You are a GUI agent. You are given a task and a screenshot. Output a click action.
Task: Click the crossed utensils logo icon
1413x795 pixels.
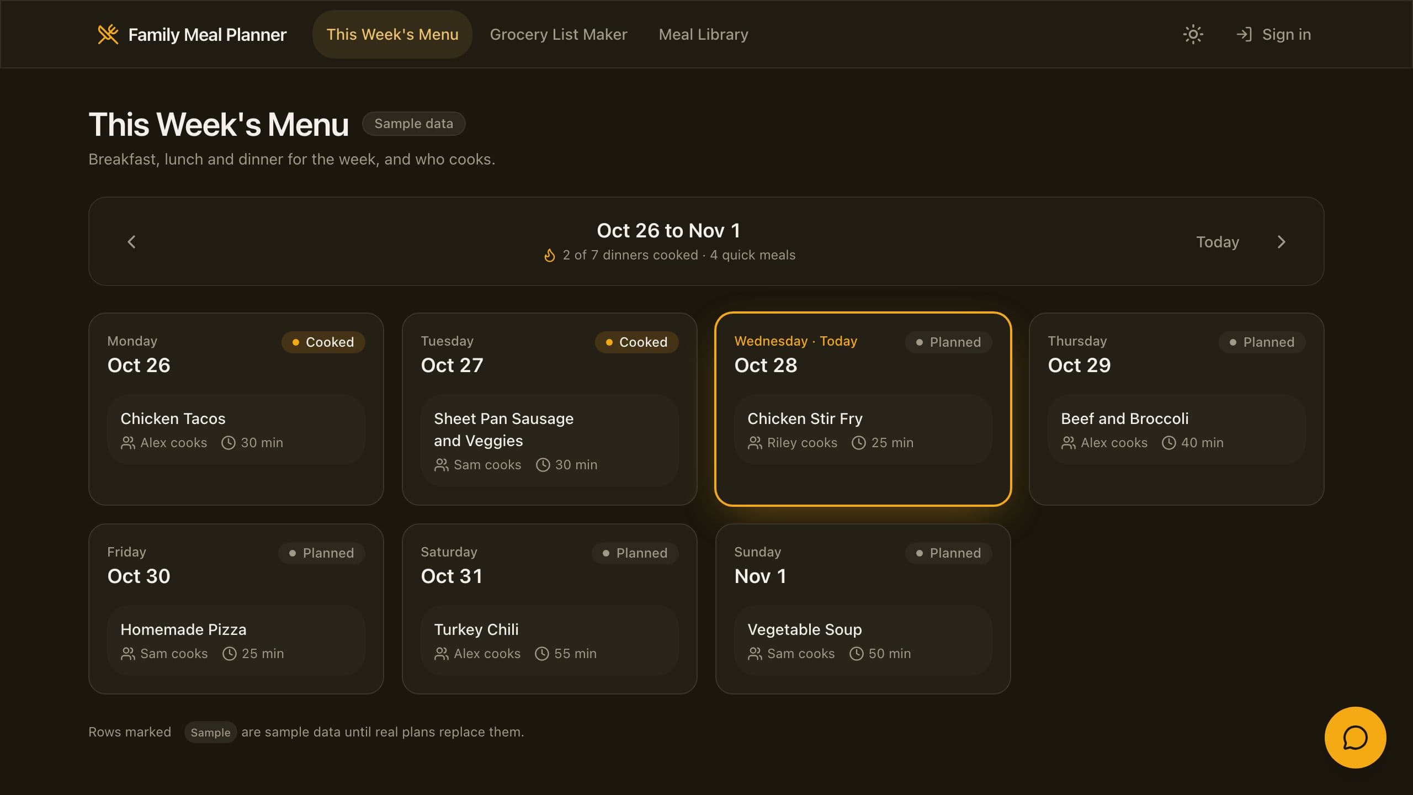tap(108, 34)
